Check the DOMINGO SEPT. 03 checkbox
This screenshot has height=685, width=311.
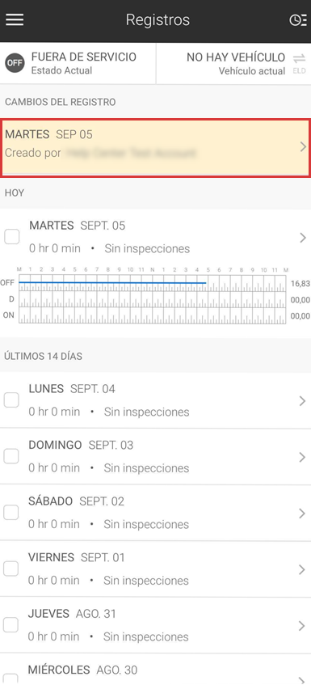point(11,456)
